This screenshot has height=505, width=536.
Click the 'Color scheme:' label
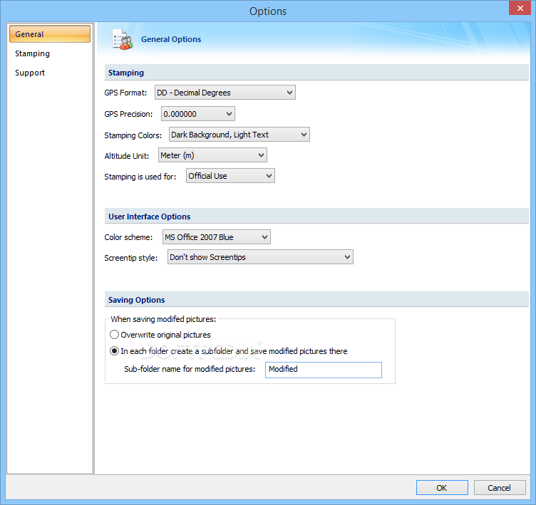pos(128,237)
